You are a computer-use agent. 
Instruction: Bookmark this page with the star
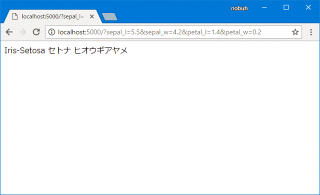(x=295, y=32)
